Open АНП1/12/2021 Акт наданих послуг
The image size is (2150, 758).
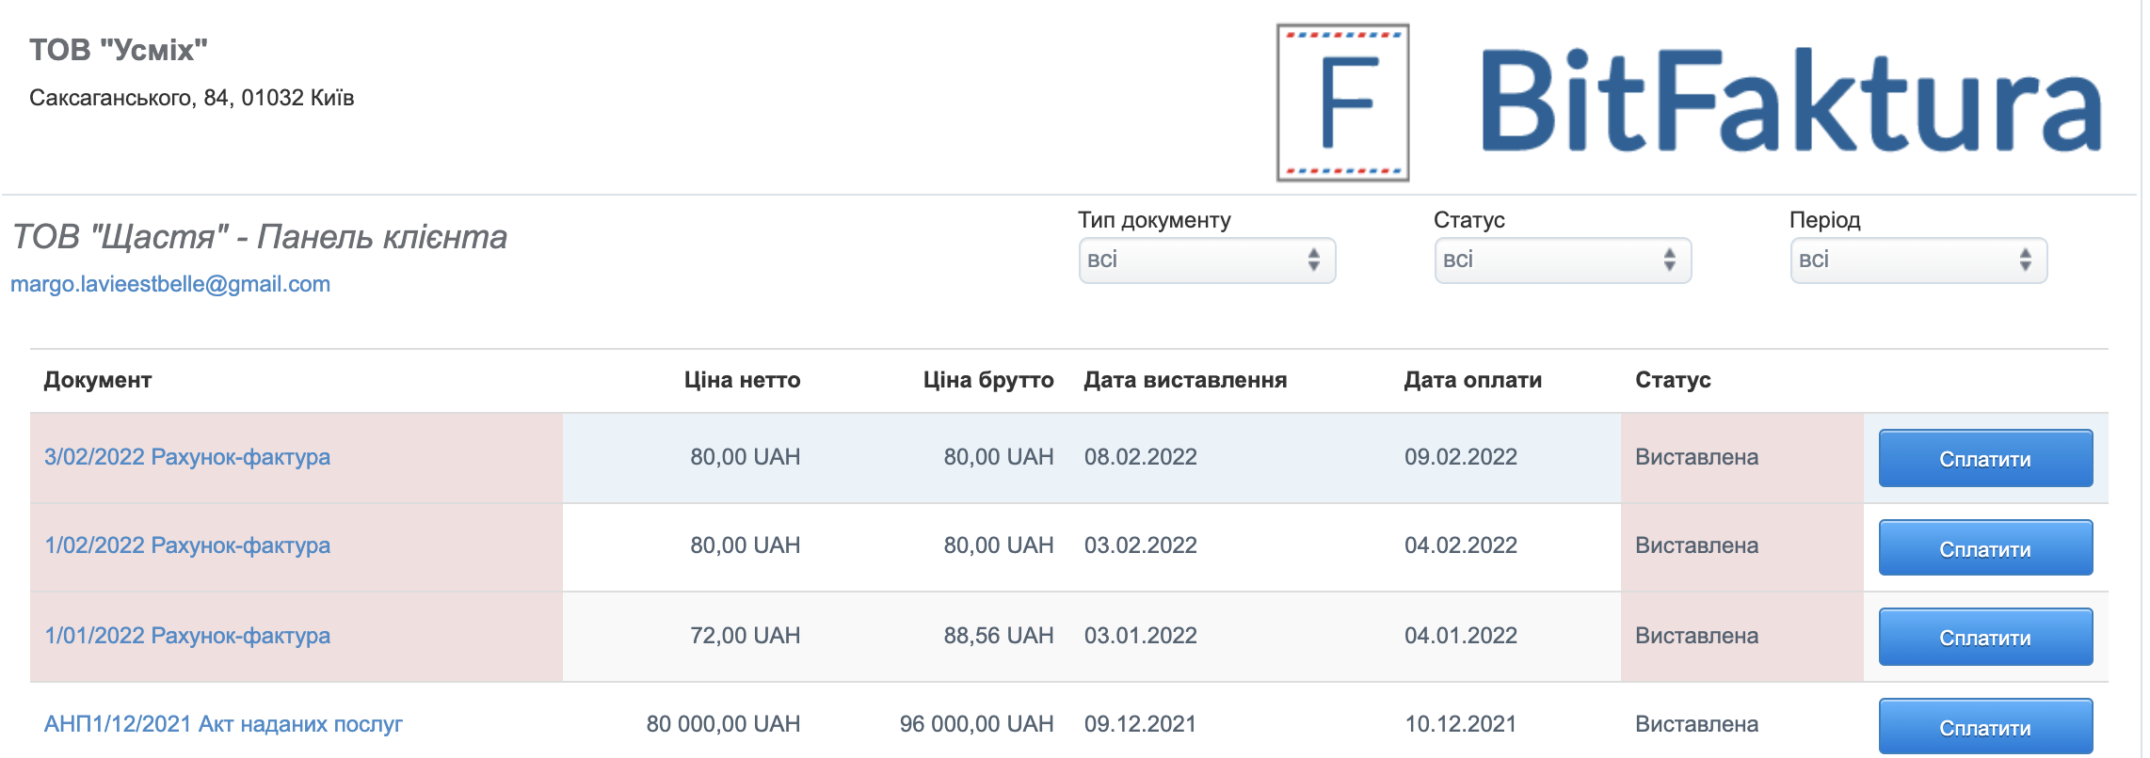coord(223,724)
